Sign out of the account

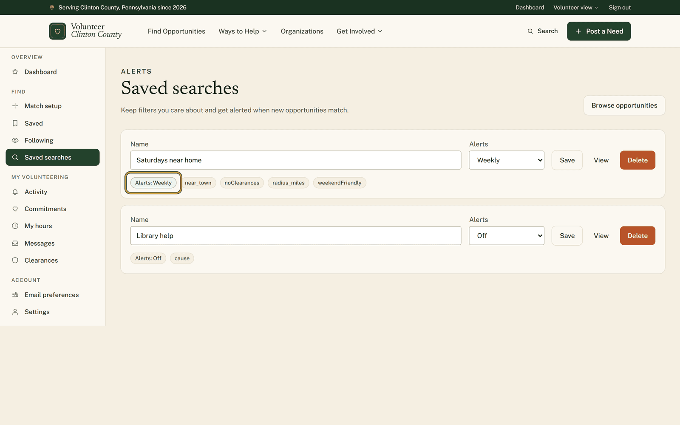[620, 8]
